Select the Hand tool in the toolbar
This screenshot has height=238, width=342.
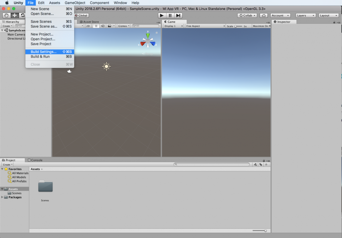click(x=6, y=15)
